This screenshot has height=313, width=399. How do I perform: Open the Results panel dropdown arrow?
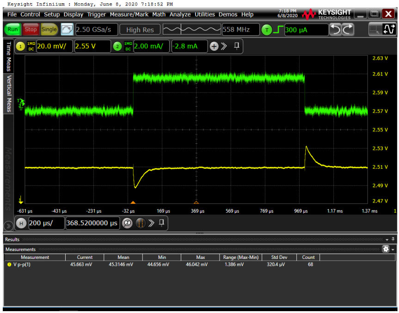point(387,239)
